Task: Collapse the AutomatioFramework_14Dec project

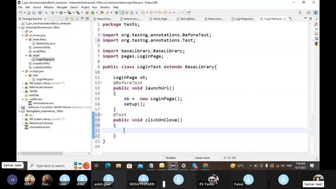Action: (x=19, y=27)
